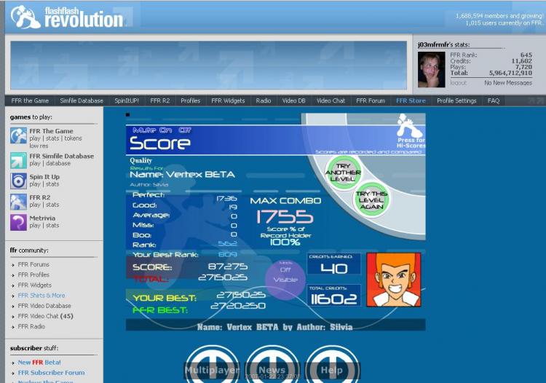Open the FFR Simfile Database arrow icon
546x383 pixels.
coord(18,160)
